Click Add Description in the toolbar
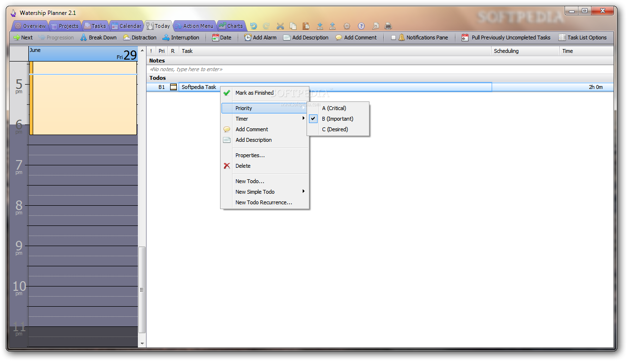The image size is (627, 361). tap(306, 37)
